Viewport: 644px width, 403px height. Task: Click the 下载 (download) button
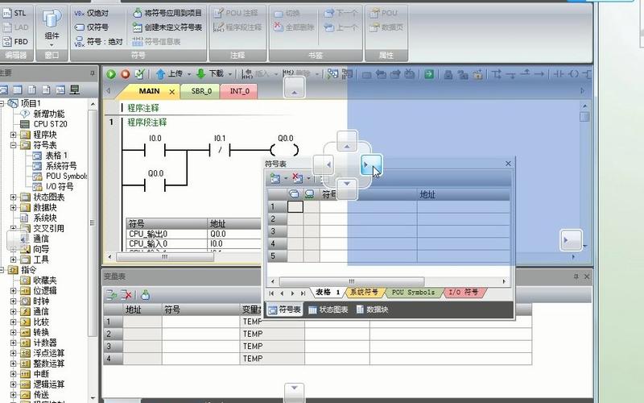tap(209, 73)
